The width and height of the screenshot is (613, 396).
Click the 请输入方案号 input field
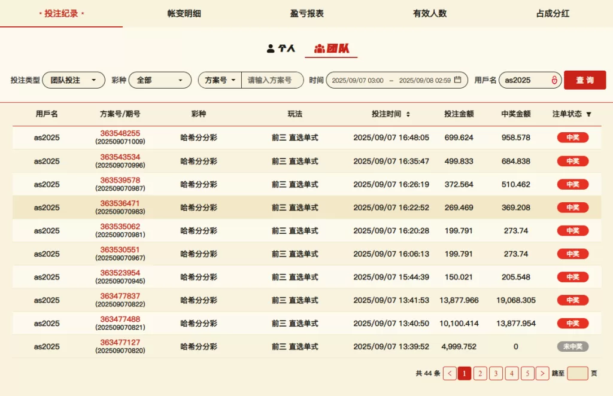coord(272,80)
